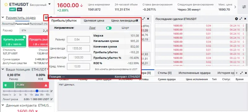248x112 pixels.
Task: Click the Кред. плечо input field
Action: click(x=78, y=66)
